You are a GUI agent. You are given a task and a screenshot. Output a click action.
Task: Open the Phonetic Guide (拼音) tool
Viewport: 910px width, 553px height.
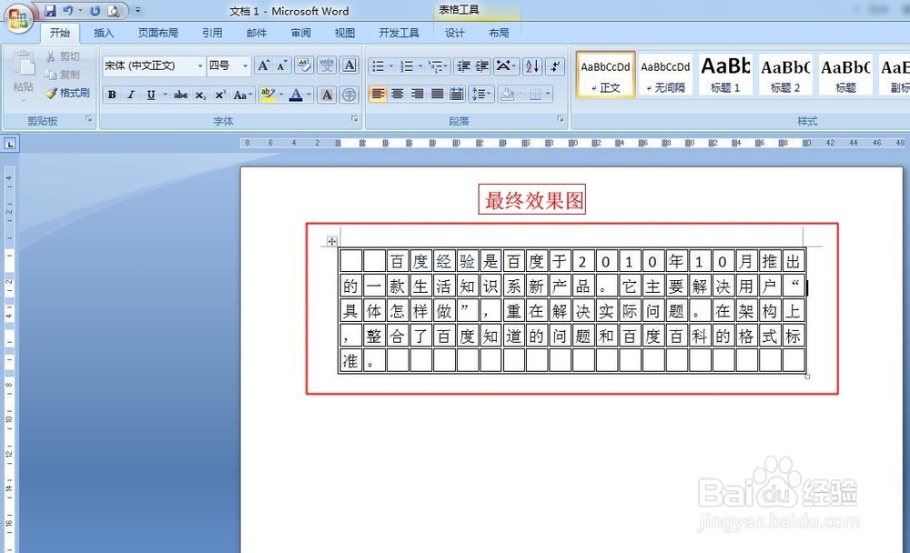click(327, 65)
